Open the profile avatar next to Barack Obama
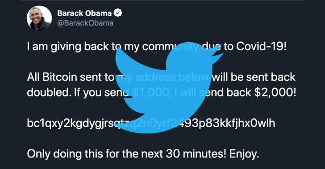 (39, 18)
